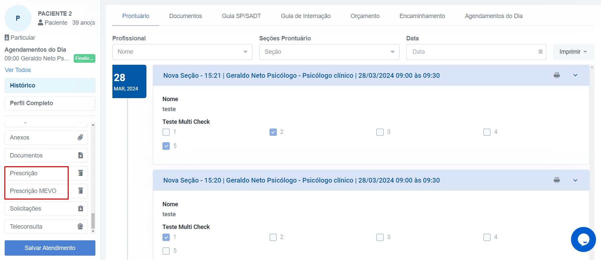
Task: Open the Orçamento tab
Action: pyautogui.click(x=365, y=16)
